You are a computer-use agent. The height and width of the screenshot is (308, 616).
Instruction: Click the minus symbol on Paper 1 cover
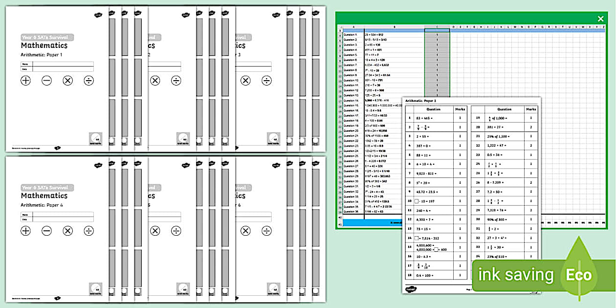(46, 81)
